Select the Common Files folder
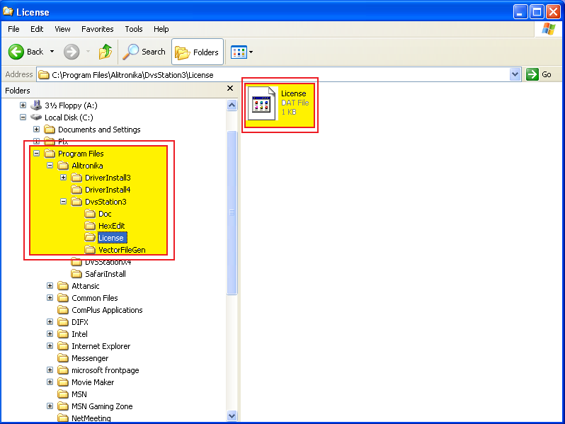The width and height of the screenshot is (565, 424). [x=88, y=298]
